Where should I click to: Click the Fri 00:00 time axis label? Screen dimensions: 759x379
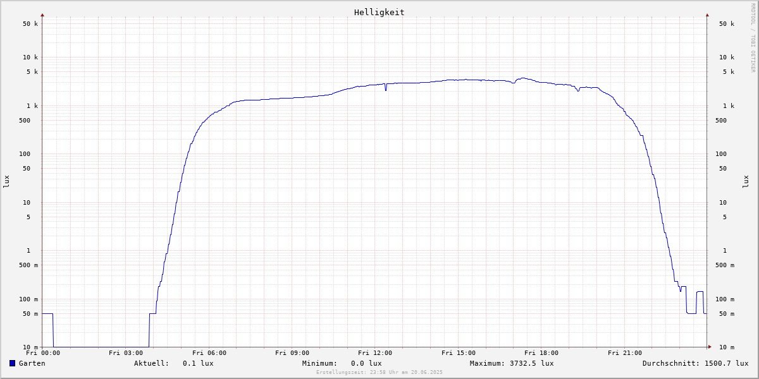point(43,353)
